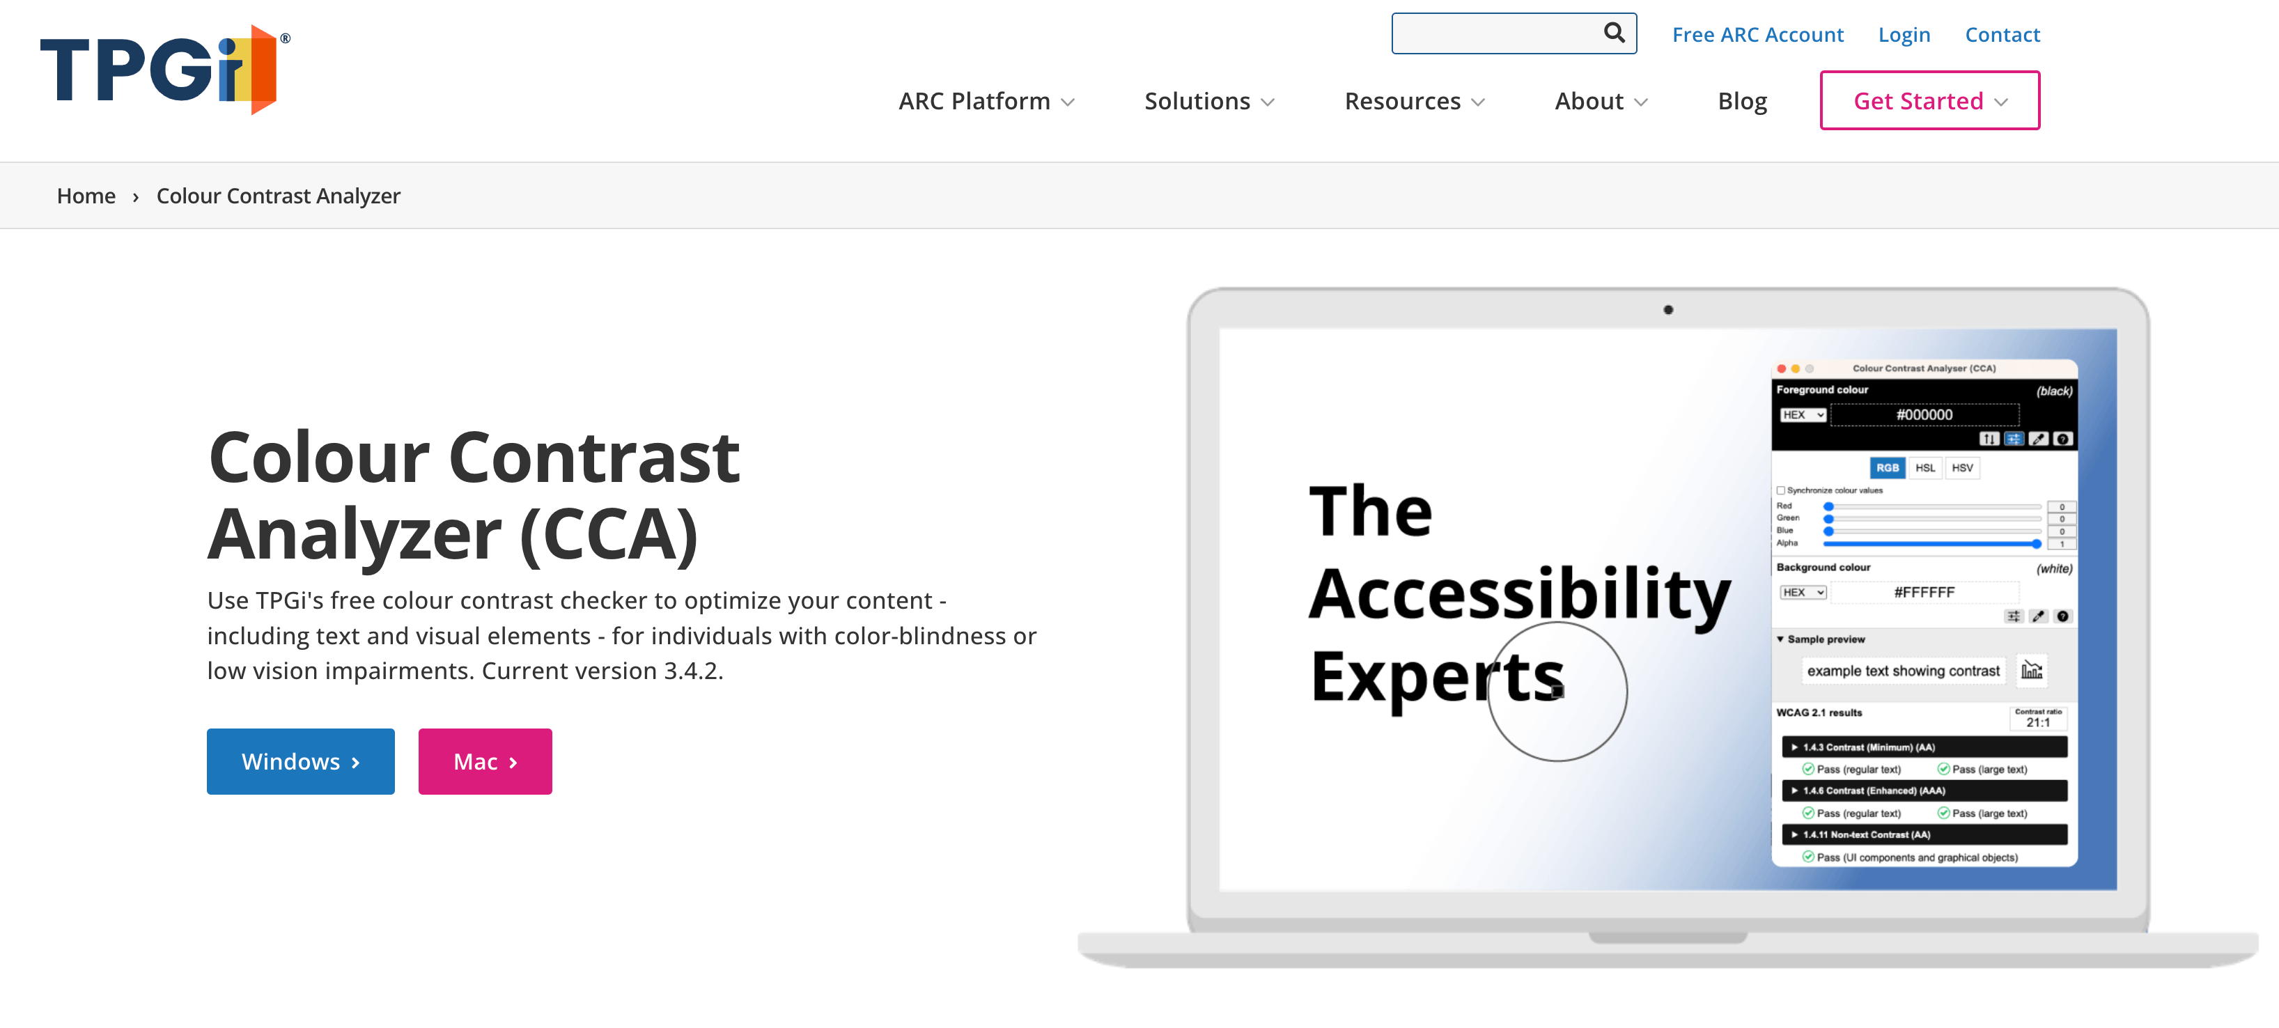Enable Synchronize colour values checkbox
The image size is (2279, 1028).
[x=1781, y=490]
